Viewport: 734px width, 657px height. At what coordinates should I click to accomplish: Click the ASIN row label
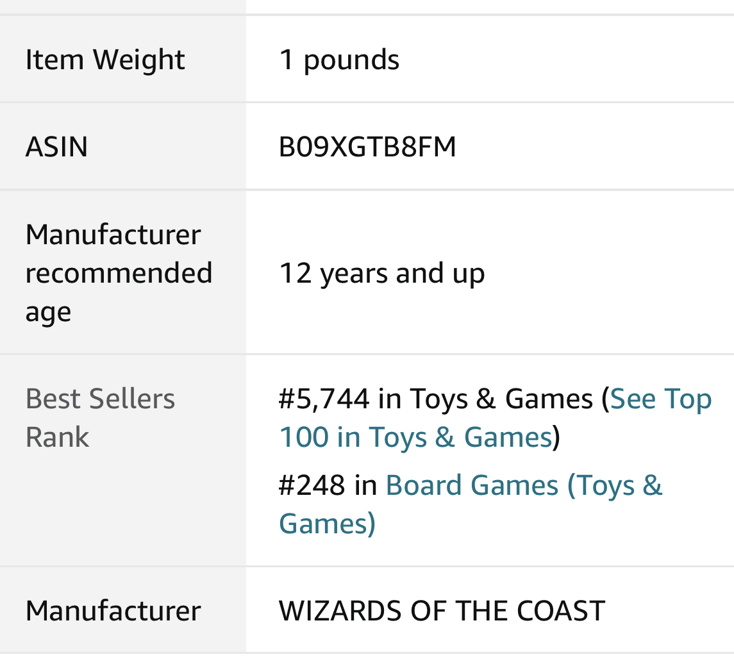56,147
